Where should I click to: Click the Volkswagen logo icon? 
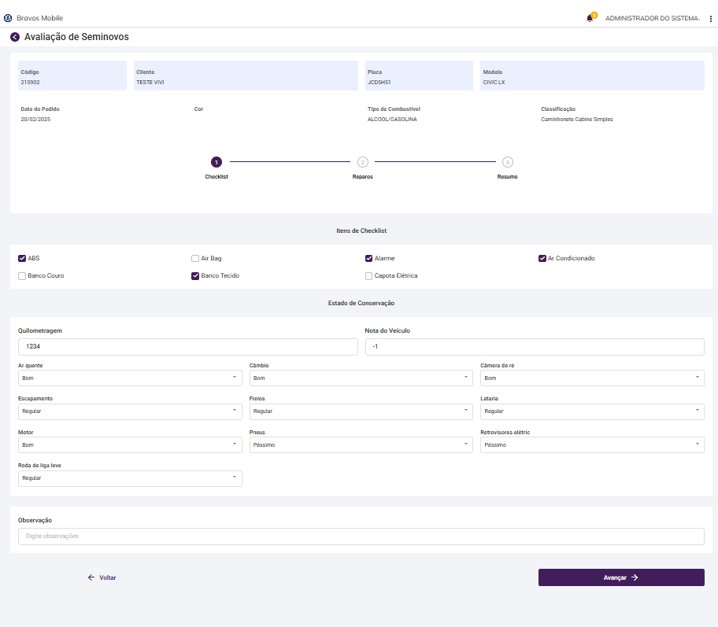pyautogui.click(x=8, y=18)
